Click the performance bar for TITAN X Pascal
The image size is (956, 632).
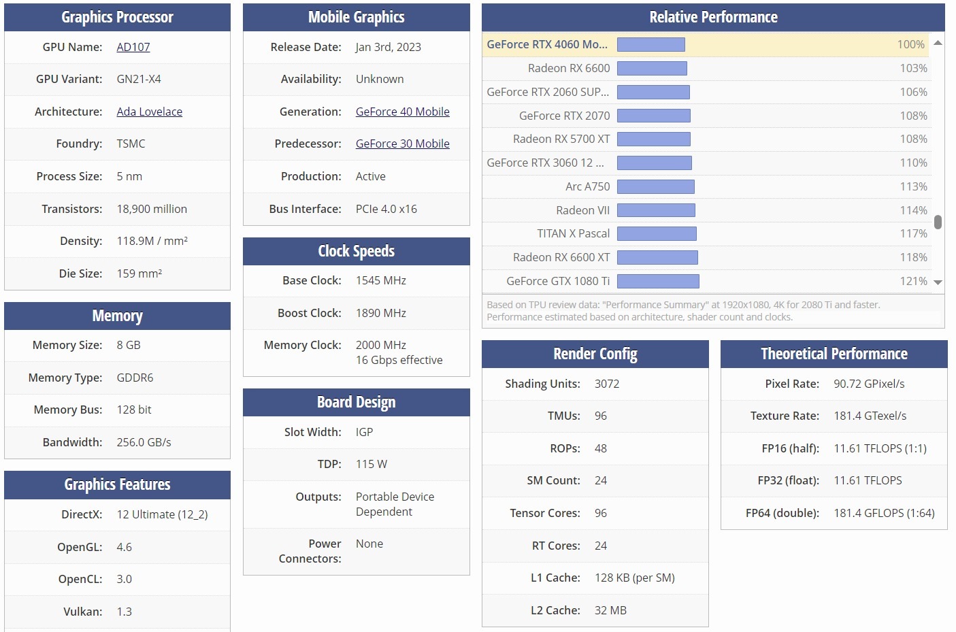pos(657,233)
